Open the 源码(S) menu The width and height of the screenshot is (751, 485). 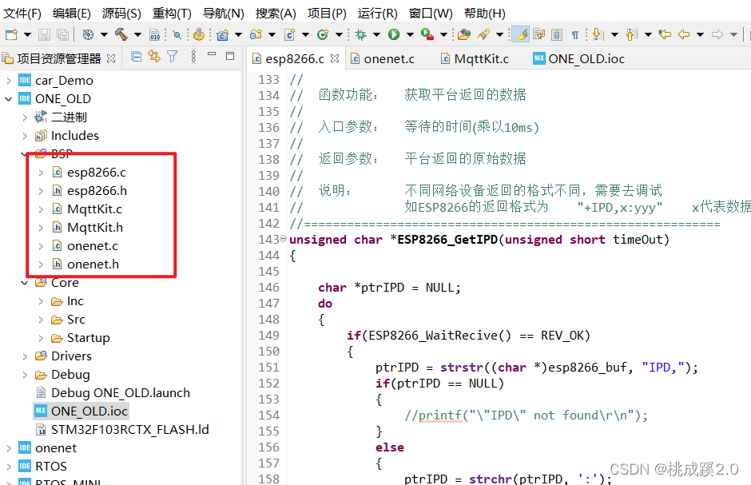point(121,14)
